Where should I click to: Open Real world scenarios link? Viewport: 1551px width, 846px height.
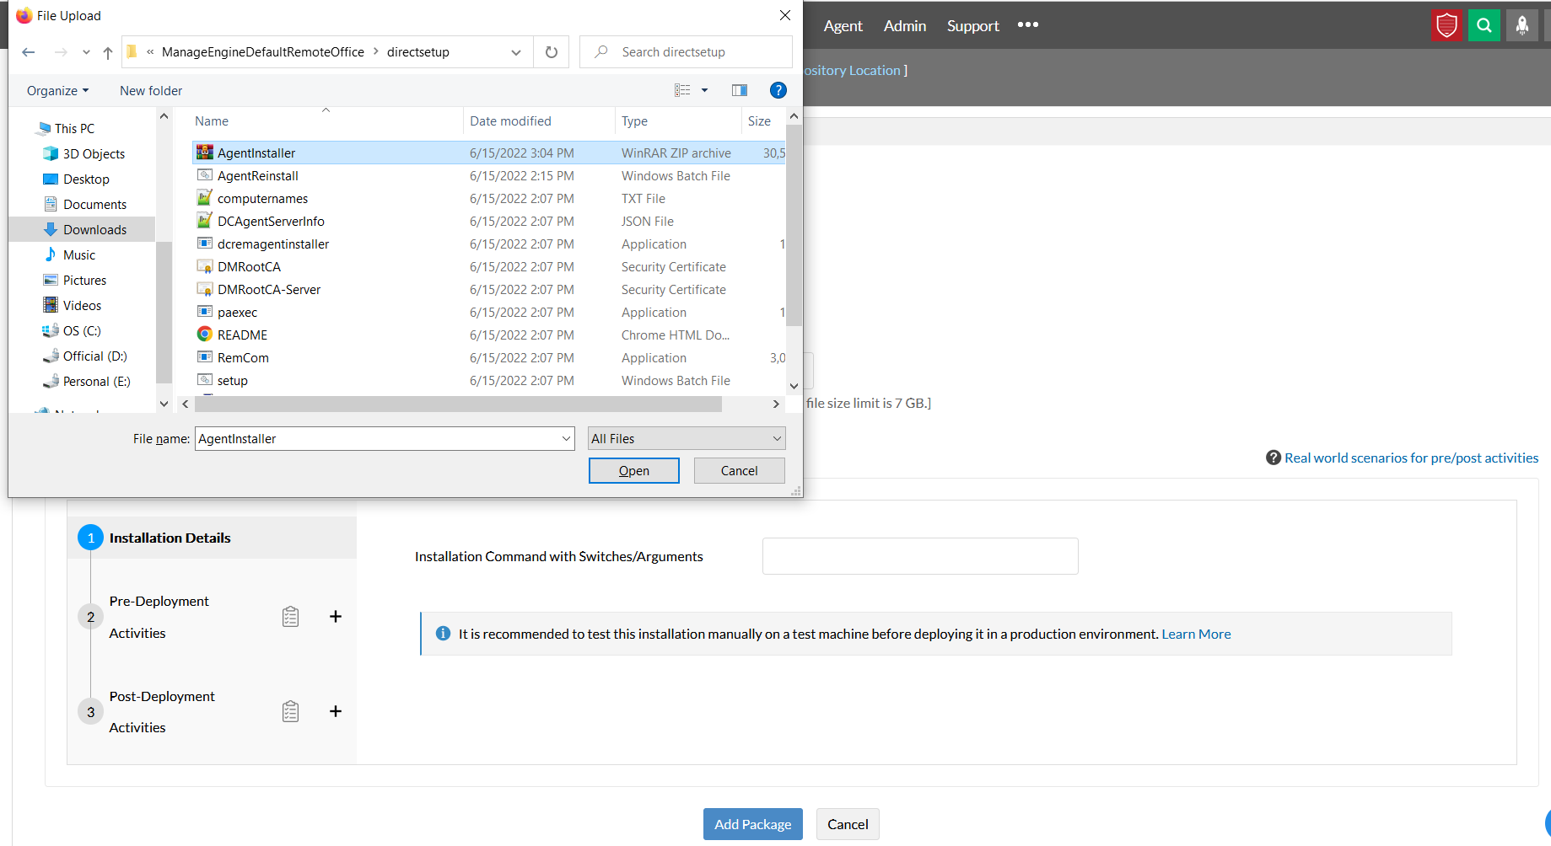pos(1411,458)
